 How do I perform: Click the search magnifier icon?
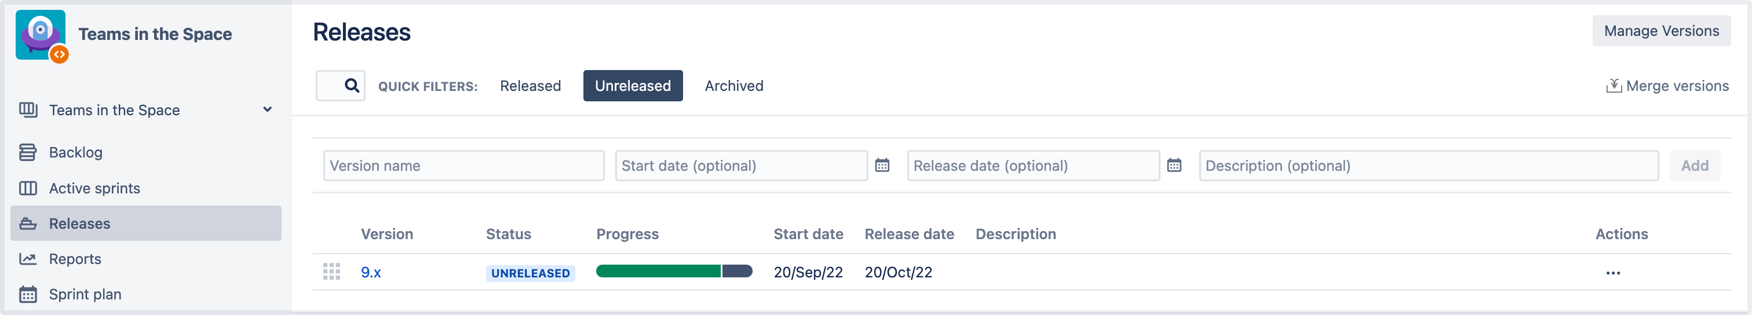351,86
